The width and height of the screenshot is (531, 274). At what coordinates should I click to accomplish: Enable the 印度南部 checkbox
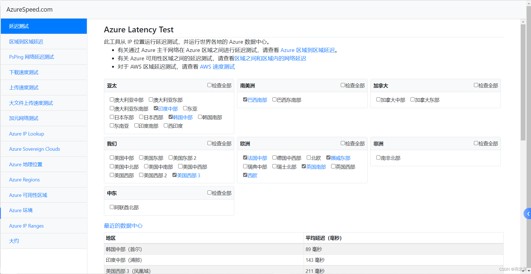tap(136, 126)
